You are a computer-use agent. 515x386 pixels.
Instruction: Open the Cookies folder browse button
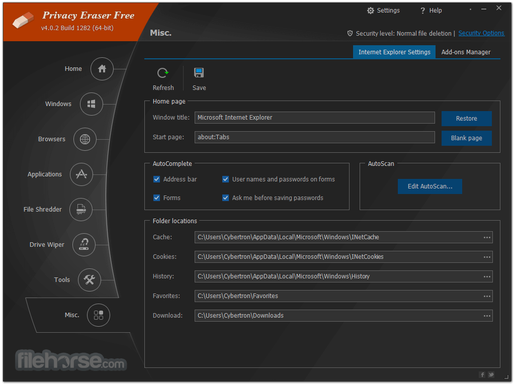coord(487,257)
